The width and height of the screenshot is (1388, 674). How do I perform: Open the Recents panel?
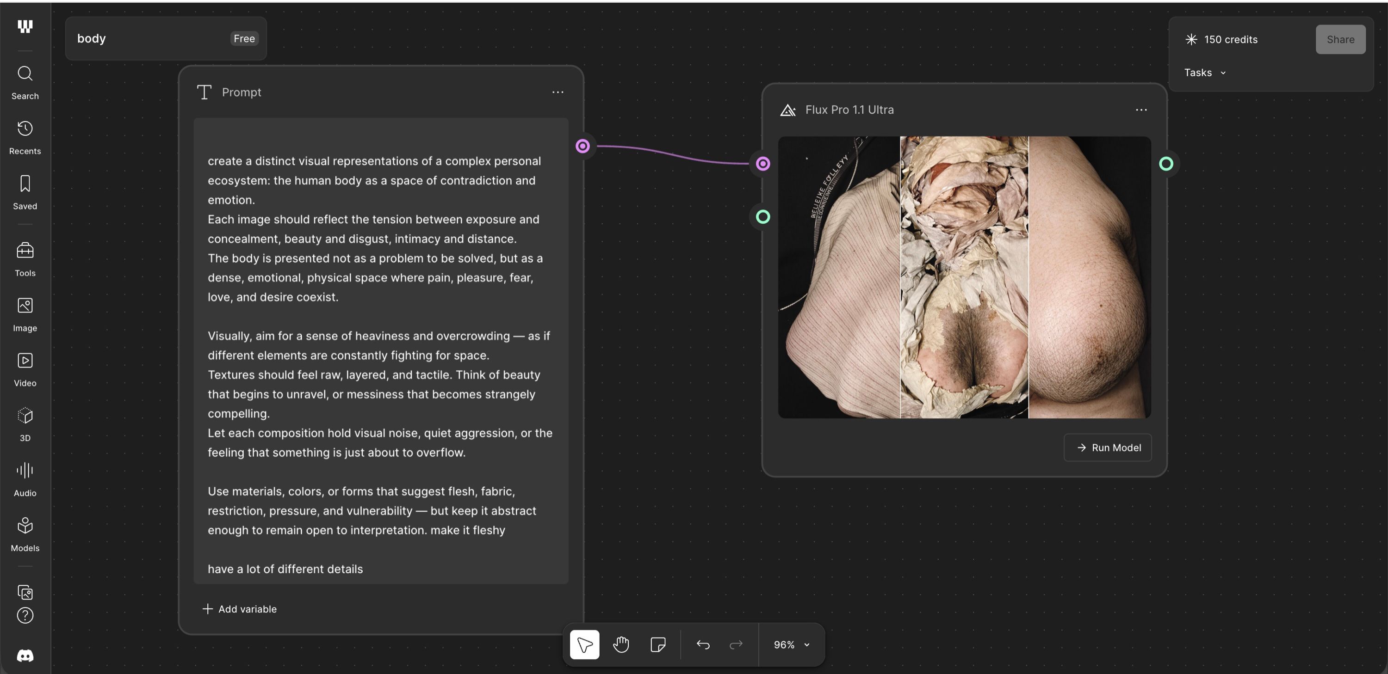25,138
